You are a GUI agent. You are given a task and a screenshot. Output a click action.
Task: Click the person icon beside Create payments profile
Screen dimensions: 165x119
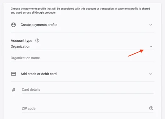tap(13, 25)
